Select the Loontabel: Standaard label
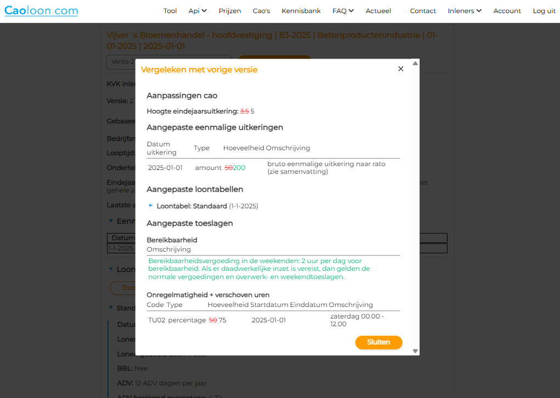560x398 pixels. pos(191,206)
